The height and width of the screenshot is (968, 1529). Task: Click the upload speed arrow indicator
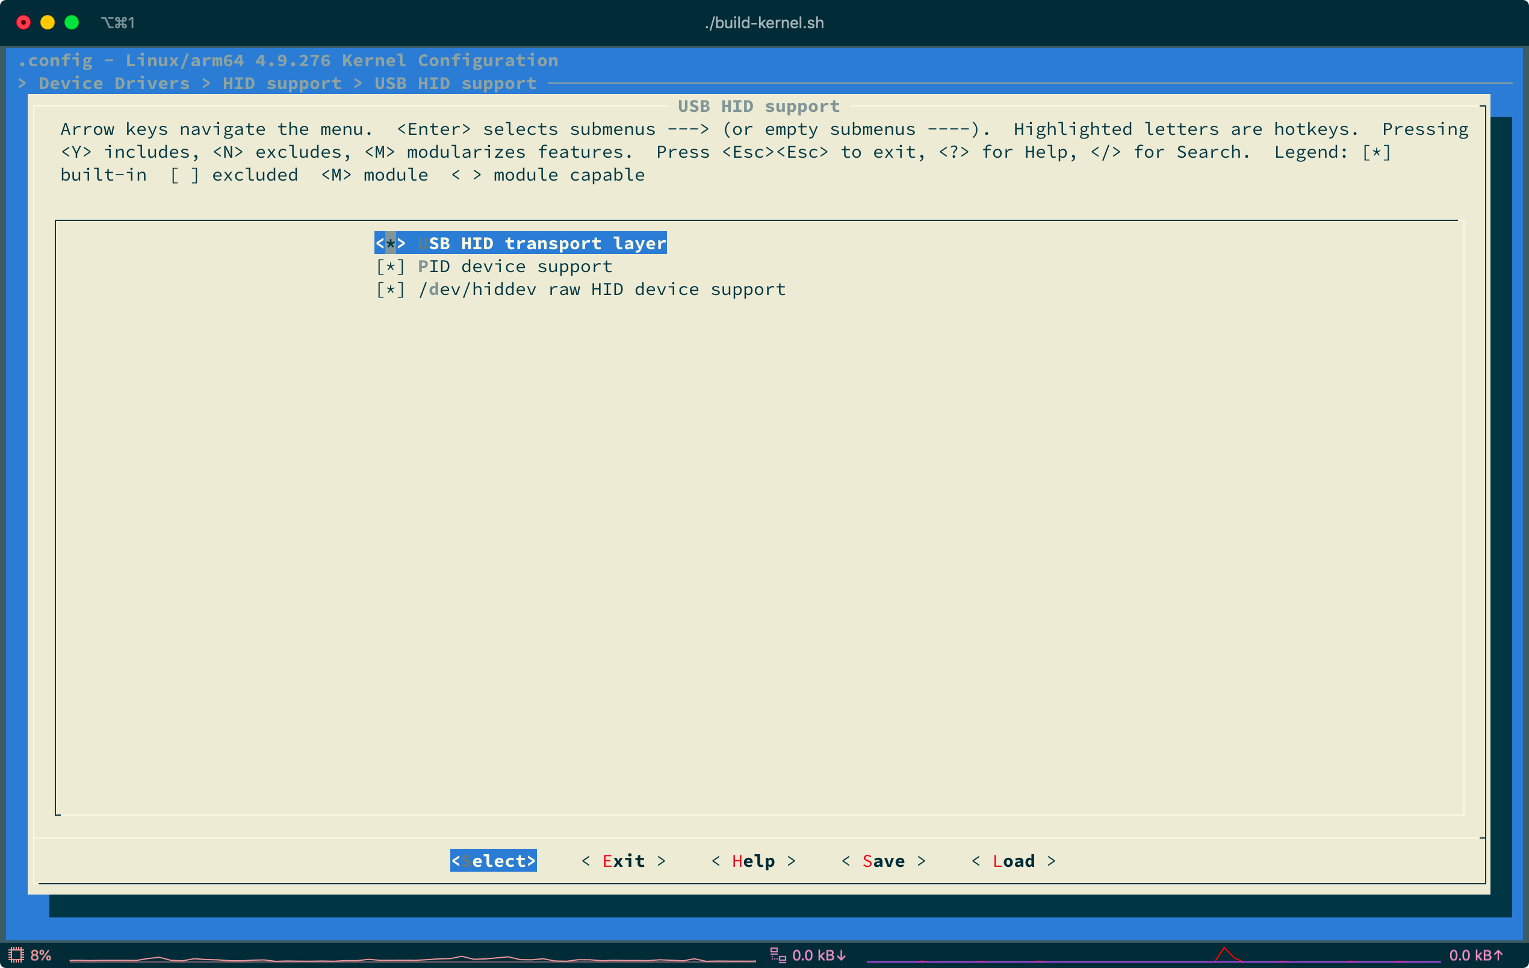point(1498,955)
